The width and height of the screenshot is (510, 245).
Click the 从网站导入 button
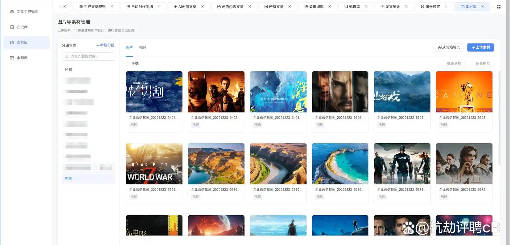click(x=449, y=47)
